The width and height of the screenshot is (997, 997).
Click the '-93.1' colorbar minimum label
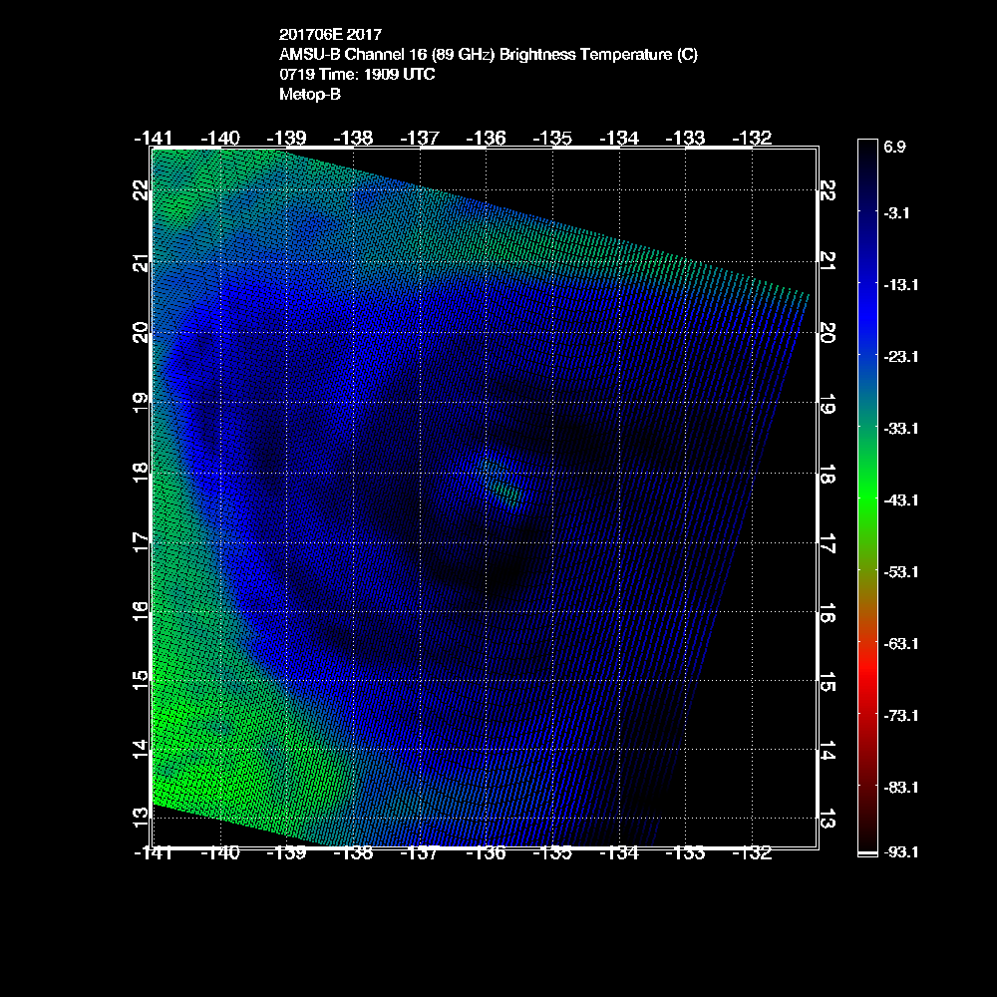click(900, 852)
